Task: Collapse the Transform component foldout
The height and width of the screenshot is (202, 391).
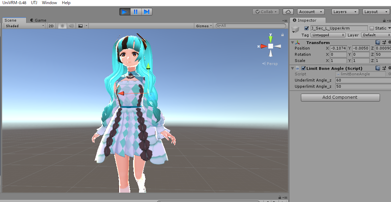Action: 293,42
